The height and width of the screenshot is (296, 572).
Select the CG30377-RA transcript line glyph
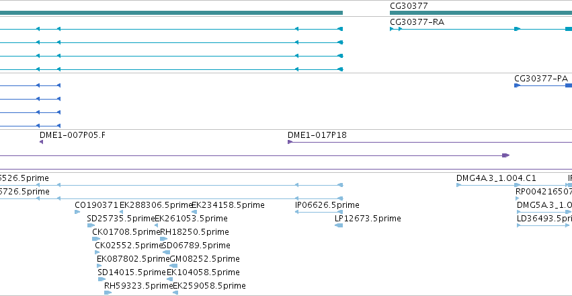pos(481,29)
